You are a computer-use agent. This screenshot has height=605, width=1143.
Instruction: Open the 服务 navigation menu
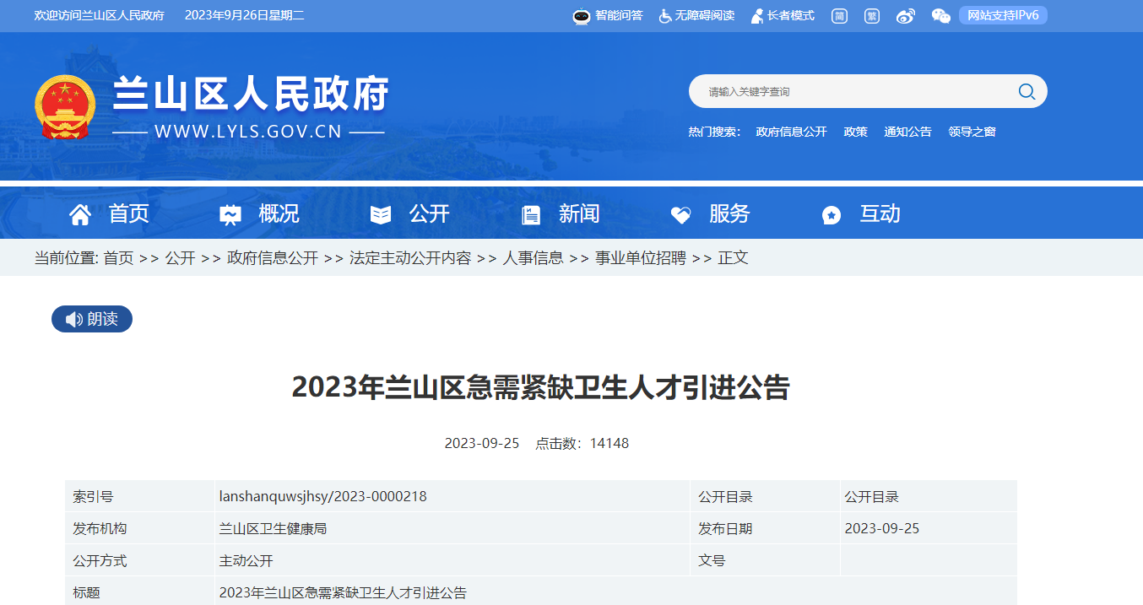710,214
